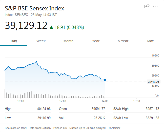The image size is (164, 132).
Task: Click the volume bars at 10:00
Action: tap(21, 96)
